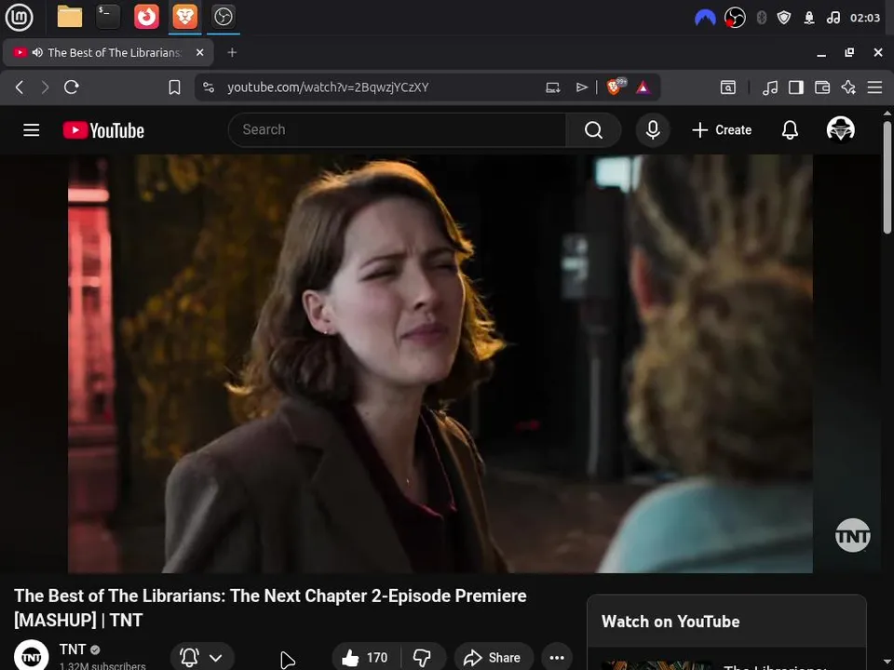Open Brave Rewards triangle icon

643,87
